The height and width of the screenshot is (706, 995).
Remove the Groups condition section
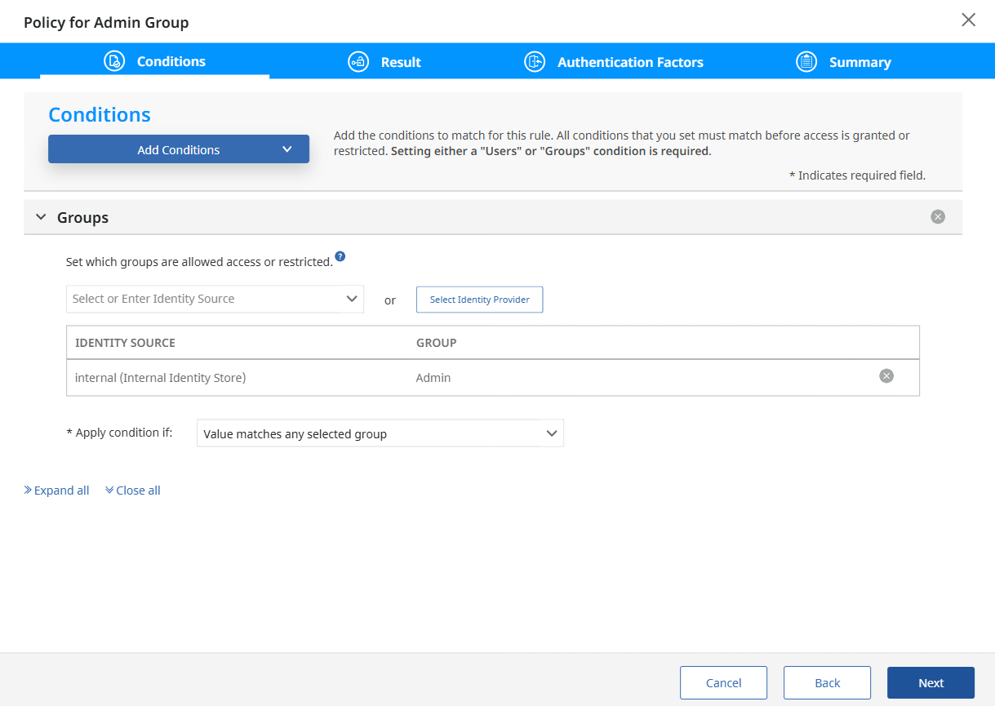pos(938,217)
